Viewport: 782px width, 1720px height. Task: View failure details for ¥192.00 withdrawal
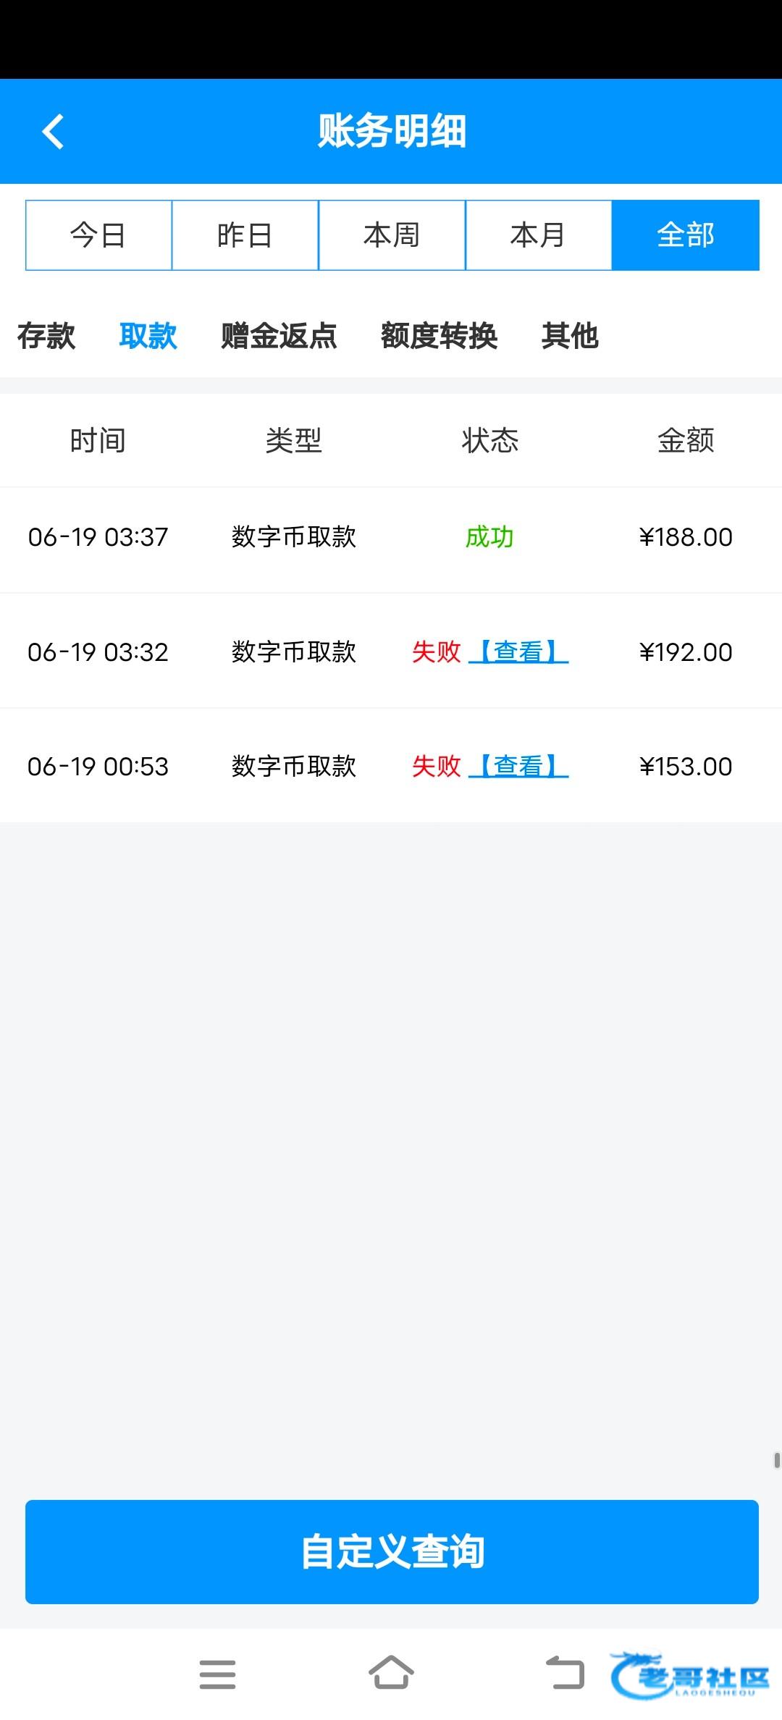[518, 652]
